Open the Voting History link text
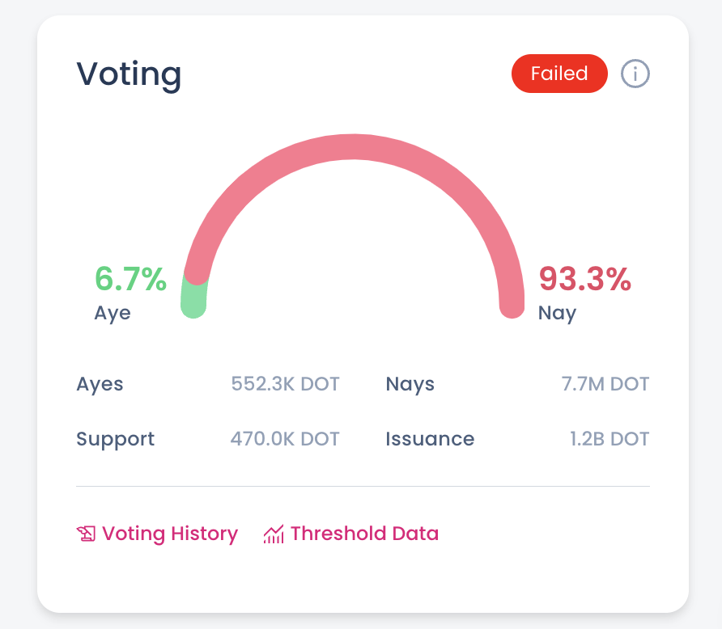This screenshot has width=722, height=629. tap(170, 534)
